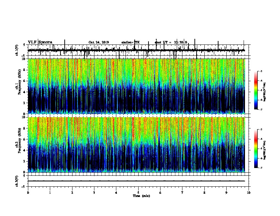Click the '10' kHz tick on ch.2 spectrogram

pyautogui.click(x=24, y=117)
